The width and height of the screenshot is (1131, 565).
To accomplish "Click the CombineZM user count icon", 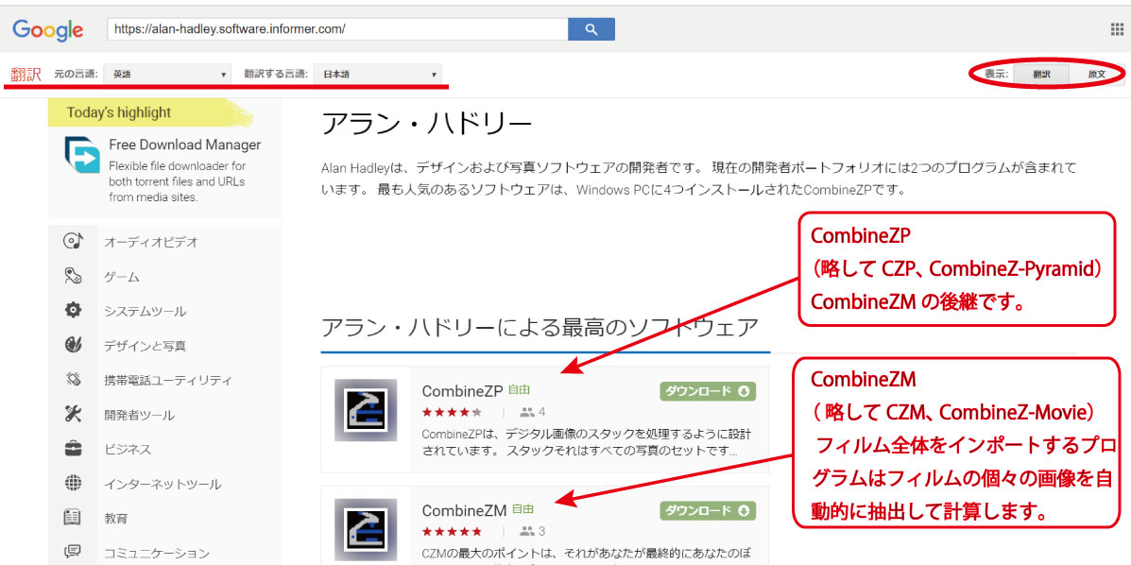I will pyautogui.click(x=527, y=532).
